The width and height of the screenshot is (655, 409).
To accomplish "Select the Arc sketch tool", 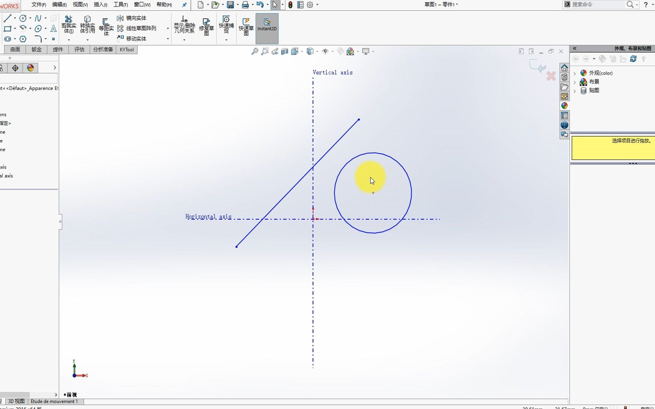I will [x=23, y=28].
